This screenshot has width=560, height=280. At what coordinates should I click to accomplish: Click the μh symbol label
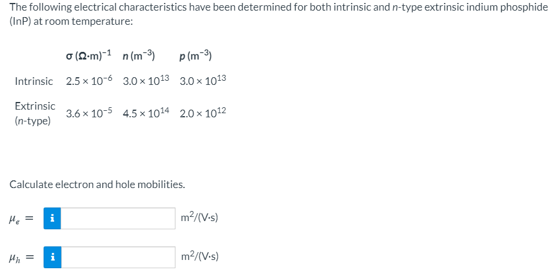point(14,258)
